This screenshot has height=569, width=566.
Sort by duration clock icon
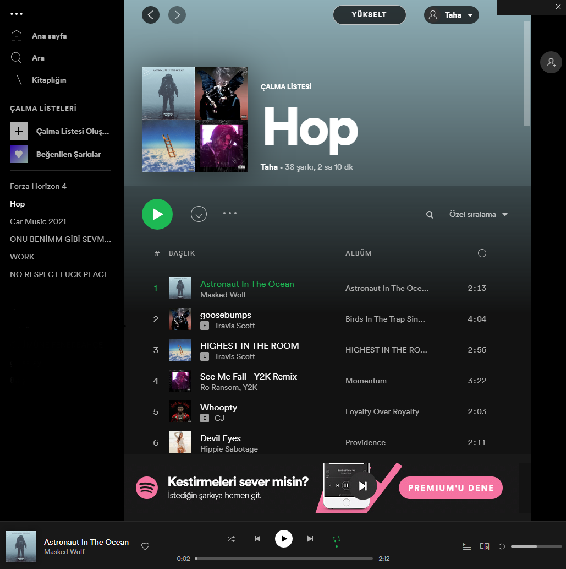[x=482, y=253]
